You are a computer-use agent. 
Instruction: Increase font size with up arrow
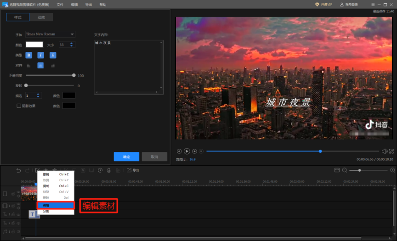tap(71, 43)
